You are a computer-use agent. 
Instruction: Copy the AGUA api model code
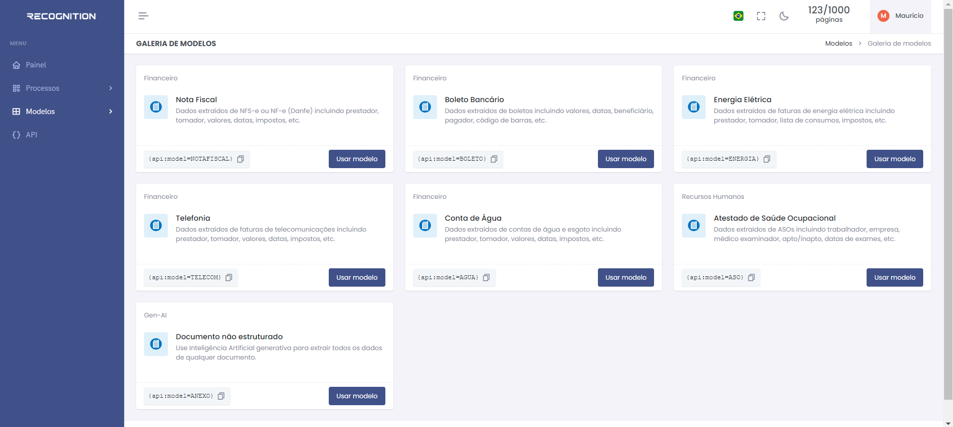486,278
